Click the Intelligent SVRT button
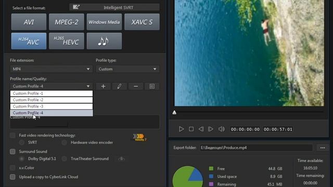This screenshot has height=187, width=333. pyautogui.click(x=114, y=7)
